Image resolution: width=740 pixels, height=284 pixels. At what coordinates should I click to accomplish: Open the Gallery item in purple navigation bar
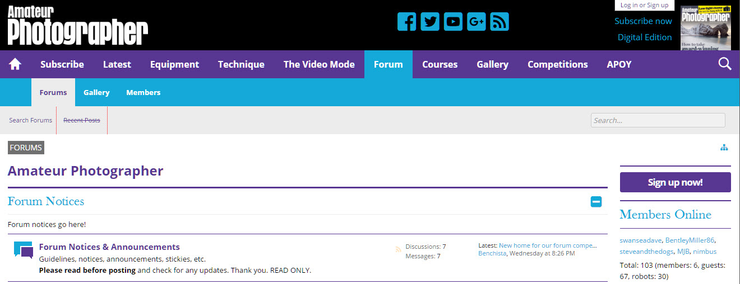click(493, 64)
